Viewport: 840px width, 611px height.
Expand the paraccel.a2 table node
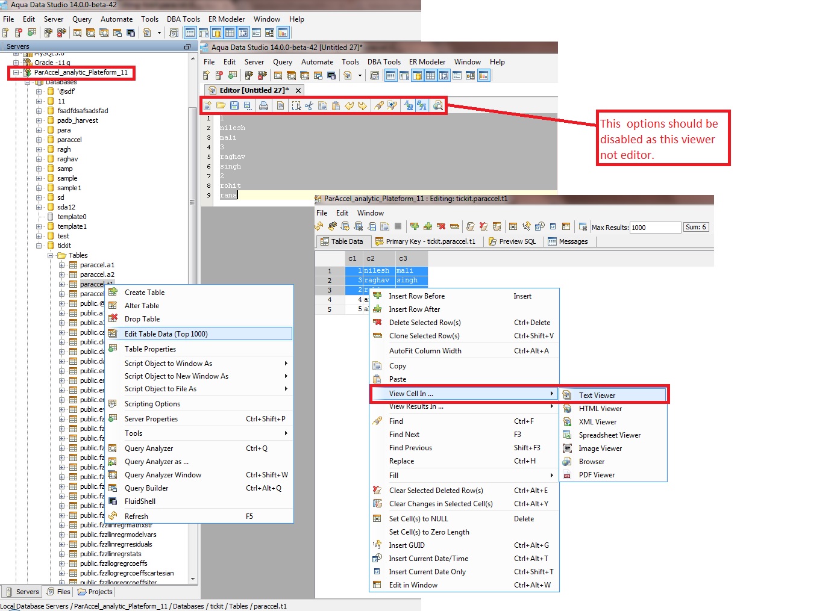pyautogui.click(x=62, y=274)
